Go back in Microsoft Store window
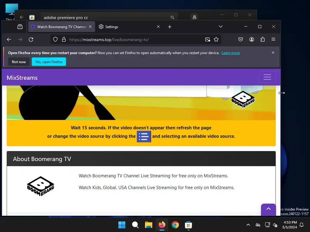The height and width of the screenshot is (232, 310). [x=22, y=17]
